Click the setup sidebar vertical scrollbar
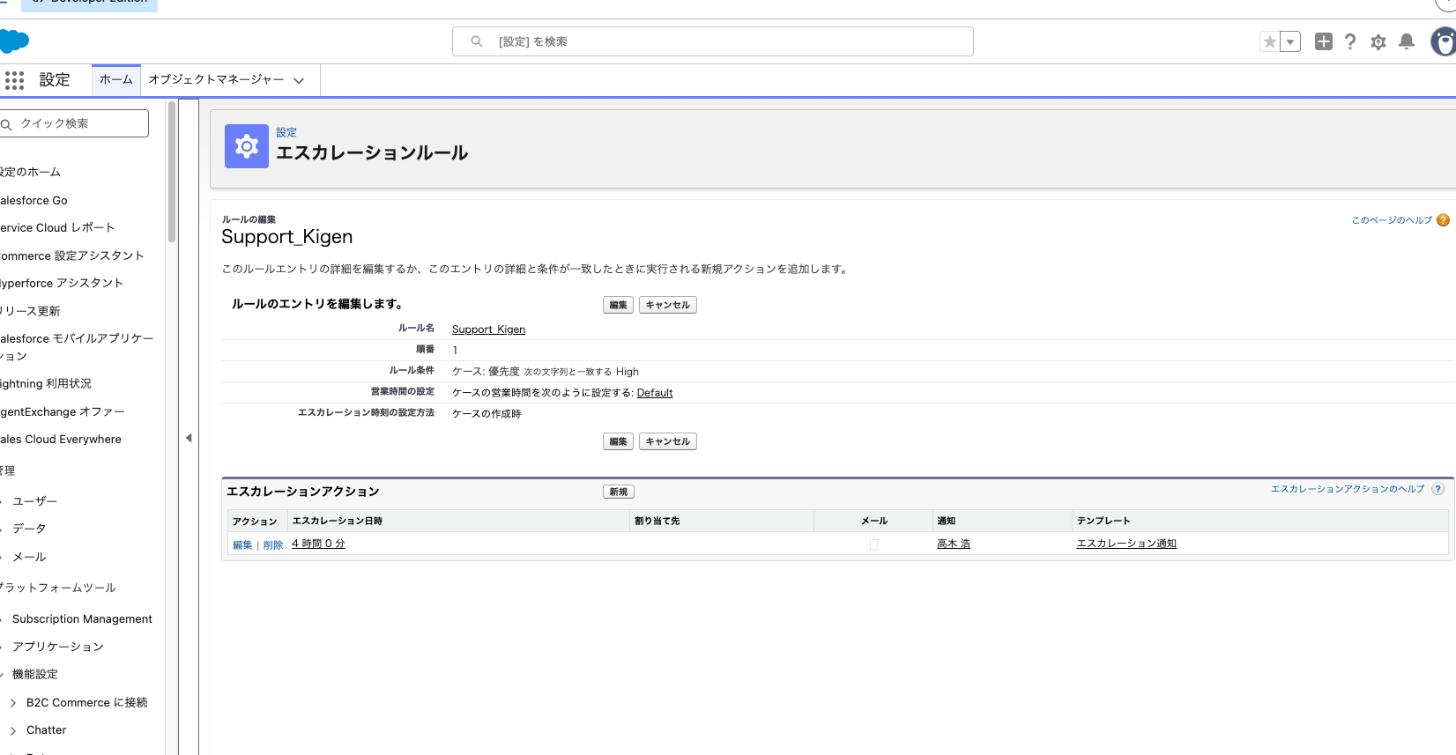This screenshot has width=1456, height=755. pyautogui.click(x=172, y=172)
